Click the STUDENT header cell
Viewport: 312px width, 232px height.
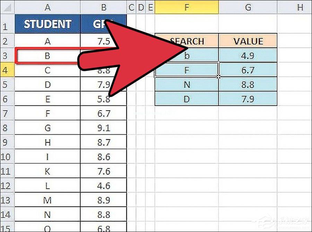click(47, 24)
